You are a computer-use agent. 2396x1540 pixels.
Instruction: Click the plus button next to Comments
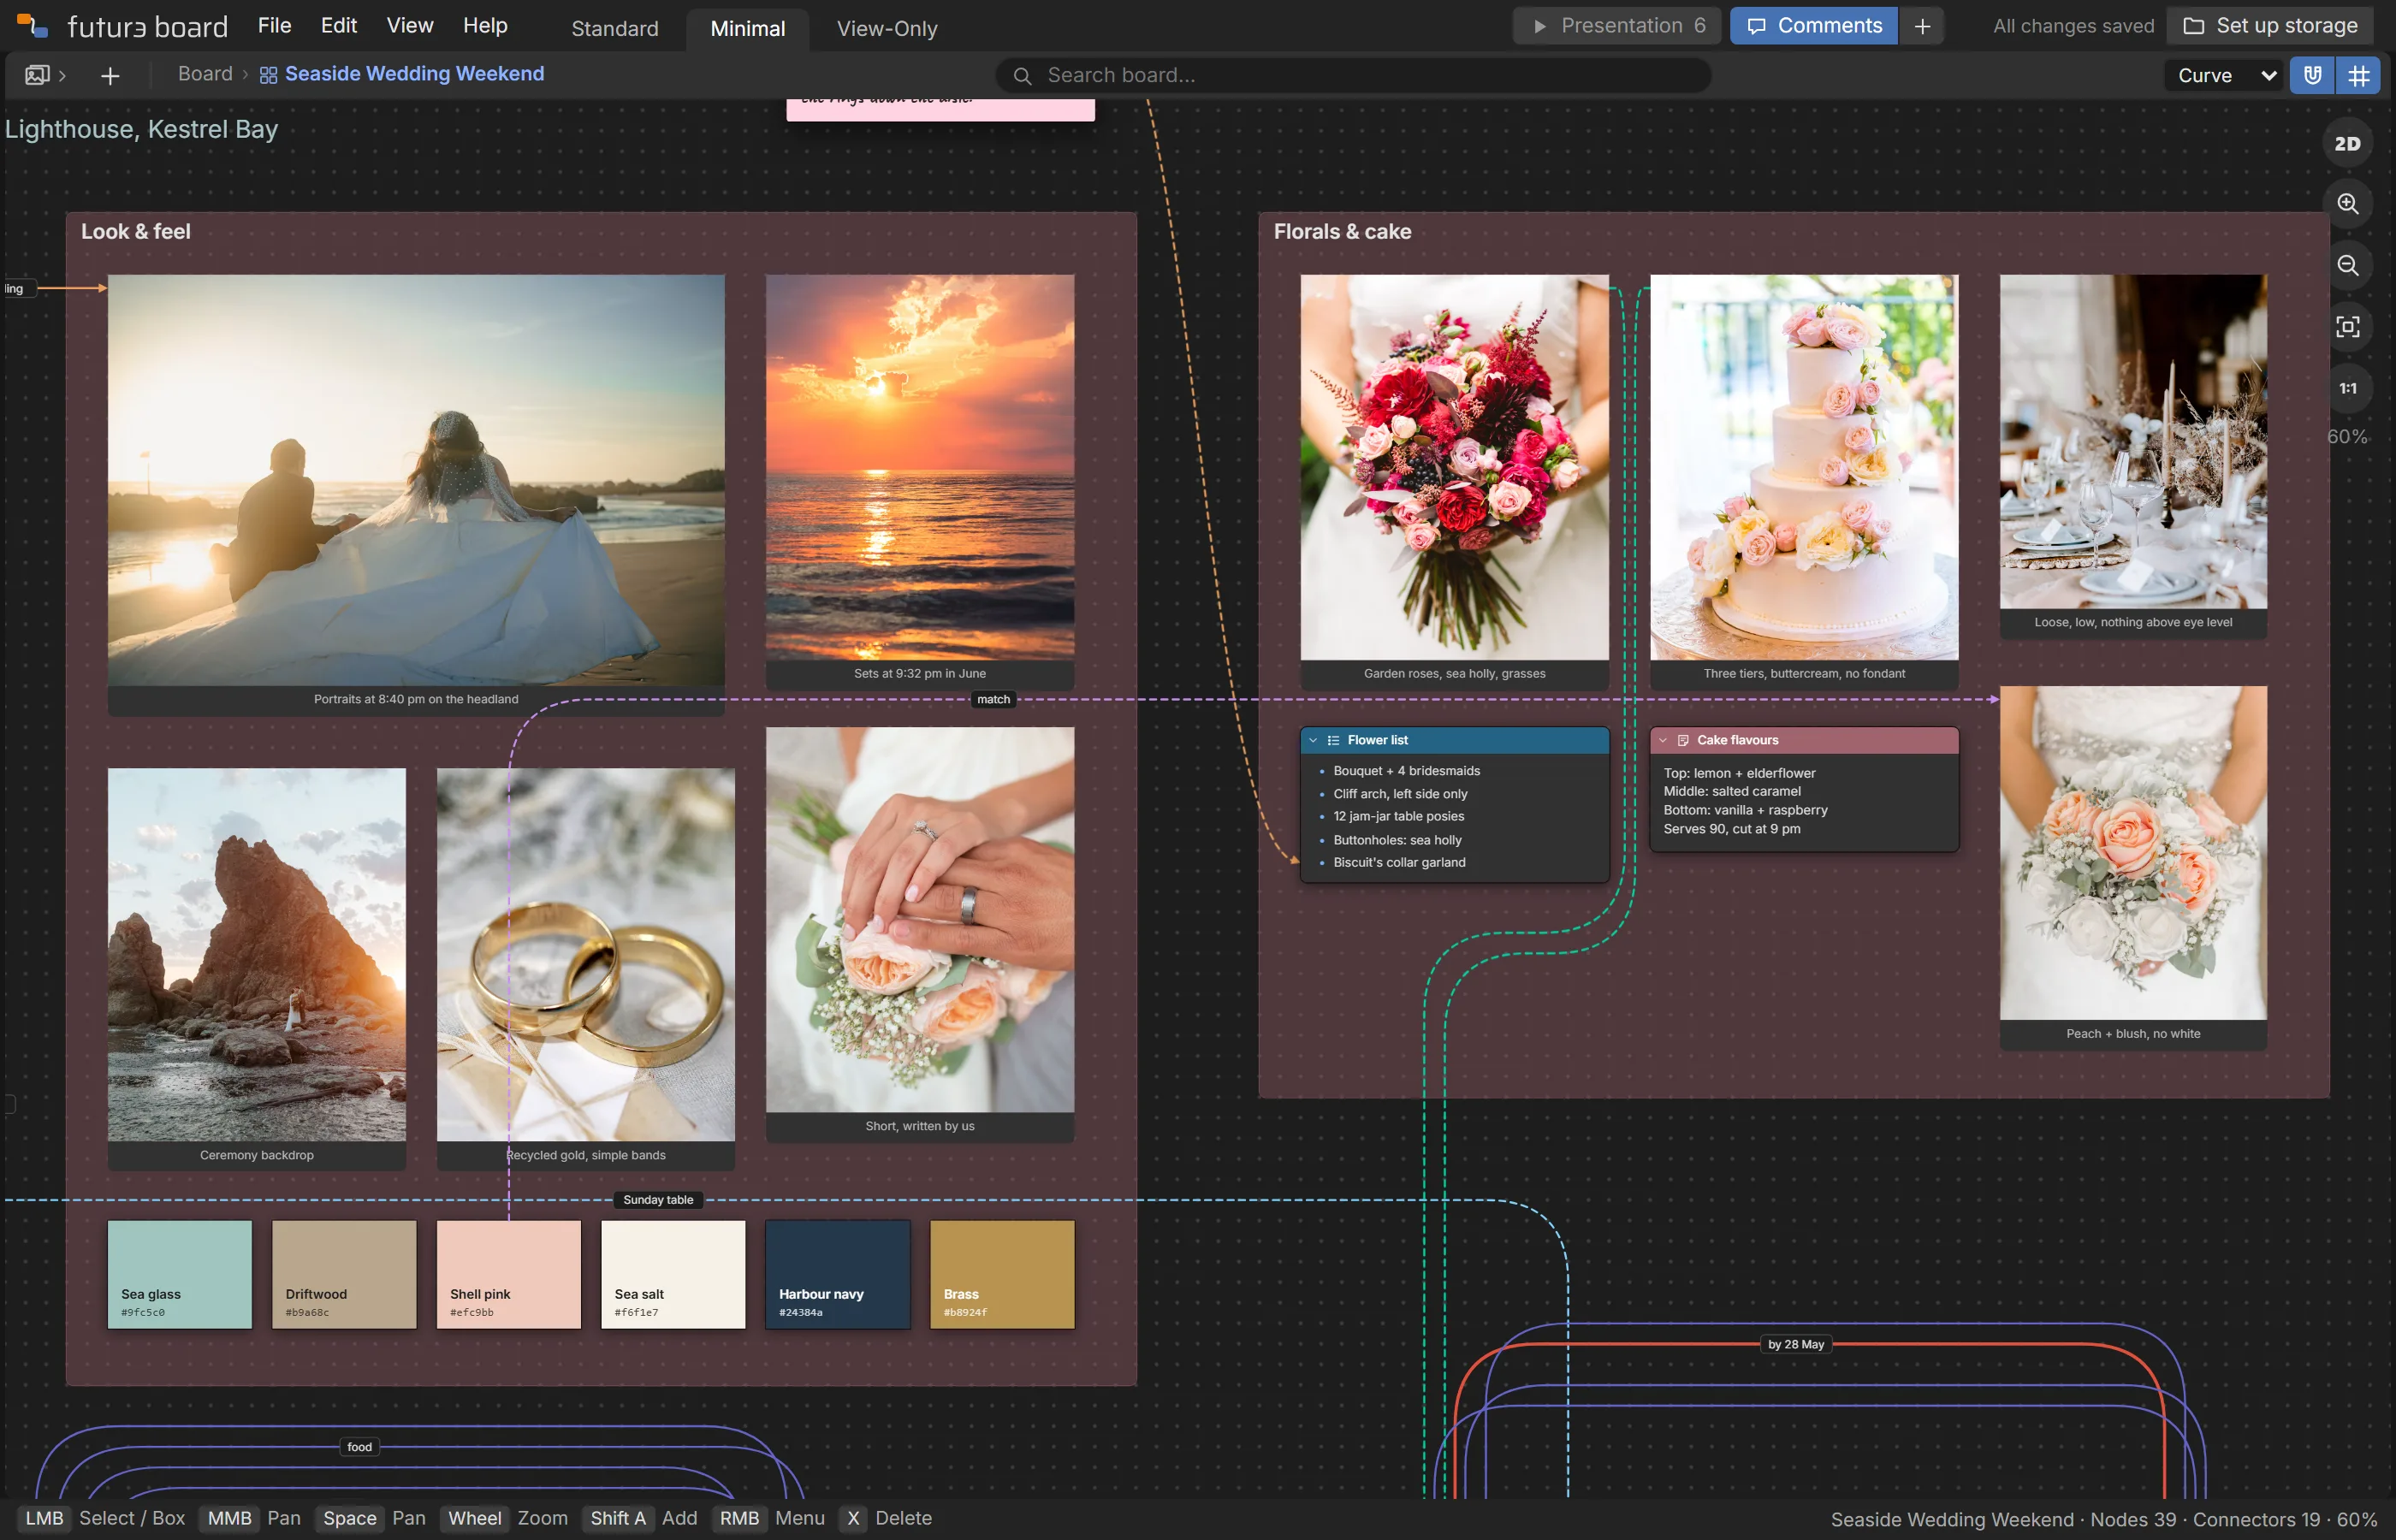point(1922,26)
